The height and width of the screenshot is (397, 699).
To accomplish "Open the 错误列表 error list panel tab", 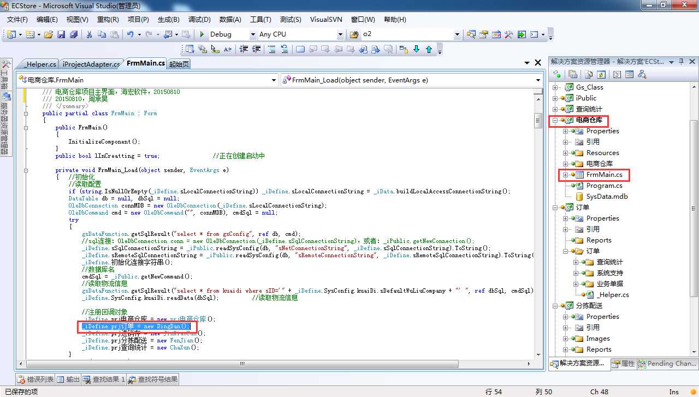I will point(35,379).
